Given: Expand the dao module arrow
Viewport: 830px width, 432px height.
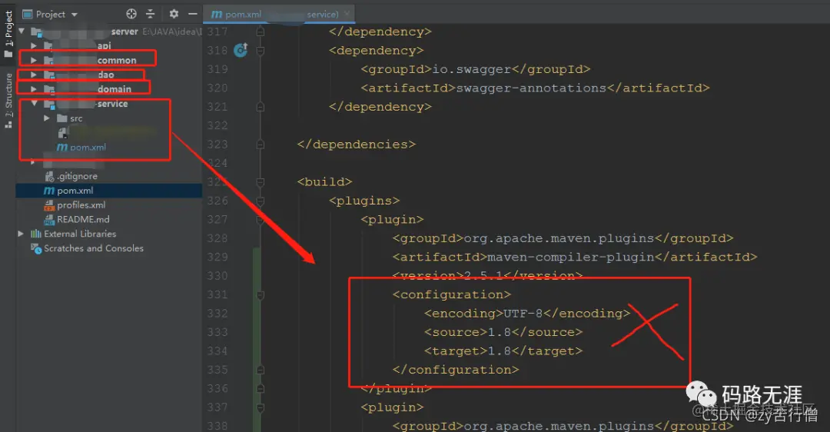Looking at the screenshot, I should 34,75.
